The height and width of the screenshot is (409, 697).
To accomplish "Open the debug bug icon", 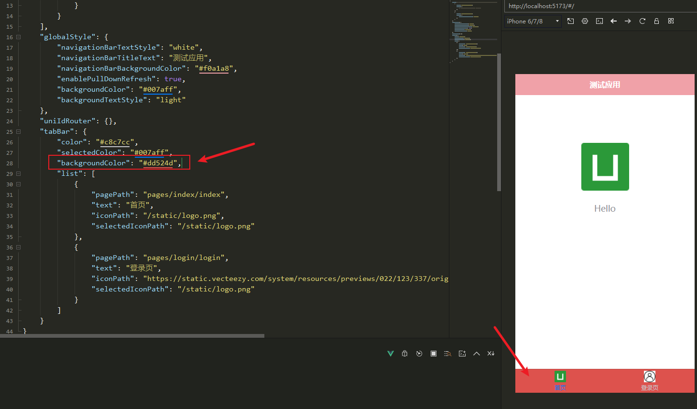I will click(x=405, y=354).
